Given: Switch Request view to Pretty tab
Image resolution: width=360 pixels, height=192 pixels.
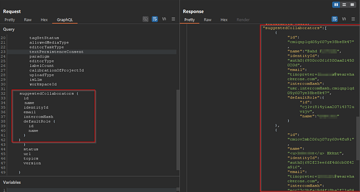Looking at the screenshot, I should click(10, 20).
